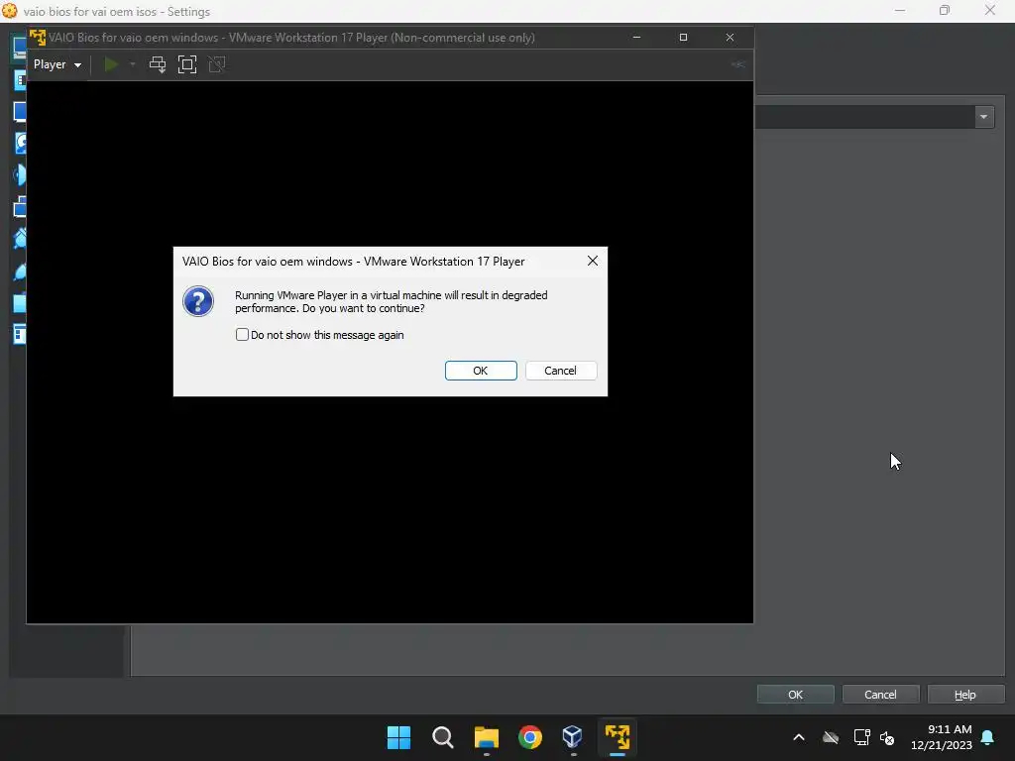The height and width of the screenshot is (761, 1015).
Task: Click Cancel in the VirtualBox Settings window
Action: 880,695
